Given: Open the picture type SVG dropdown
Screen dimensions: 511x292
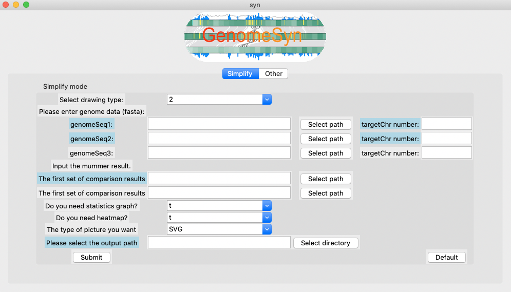Looking at the screenshot, I should tap(219, 229).
